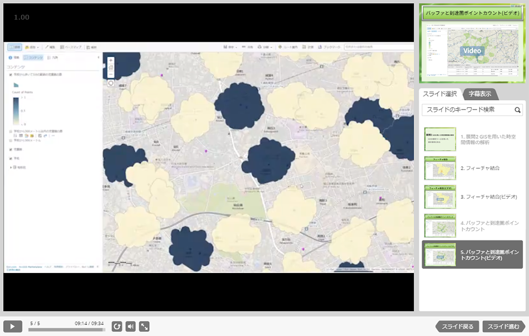Enable the 学校から300メートル layer
The height and width of the screenshot is (336, 529).
click(10, 141)
